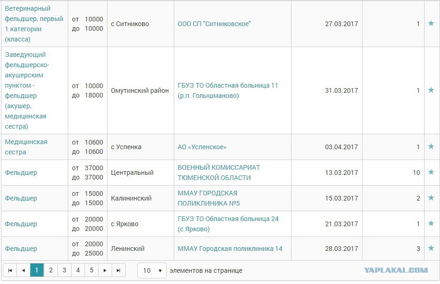Open Фельдшер vacancy in с Ярково

(x=21, y=224)
